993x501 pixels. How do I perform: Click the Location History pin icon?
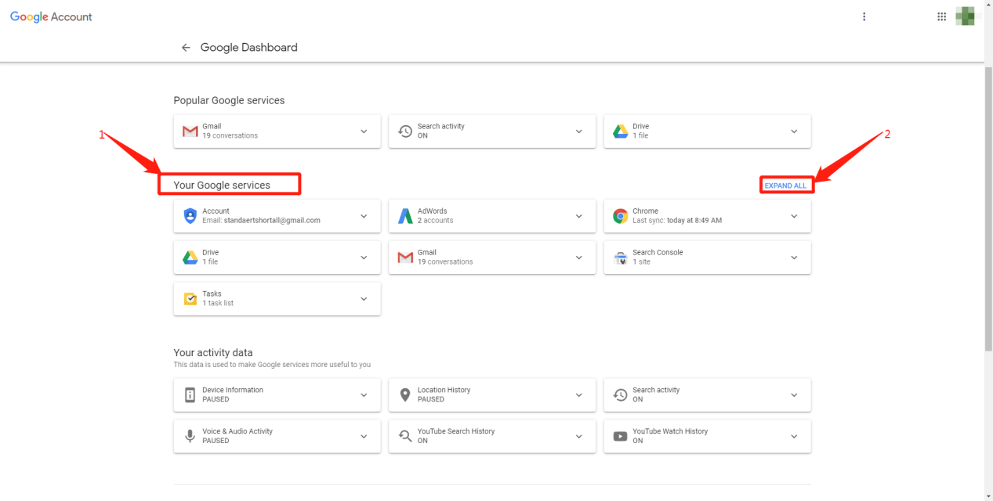[x=405, y=395]
